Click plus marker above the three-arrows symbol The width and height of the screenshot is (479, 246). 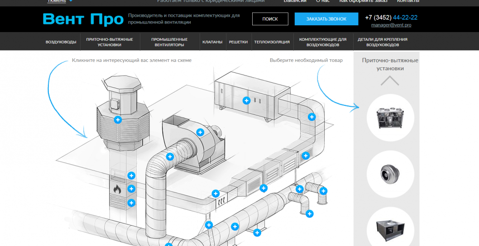[216, 193]
